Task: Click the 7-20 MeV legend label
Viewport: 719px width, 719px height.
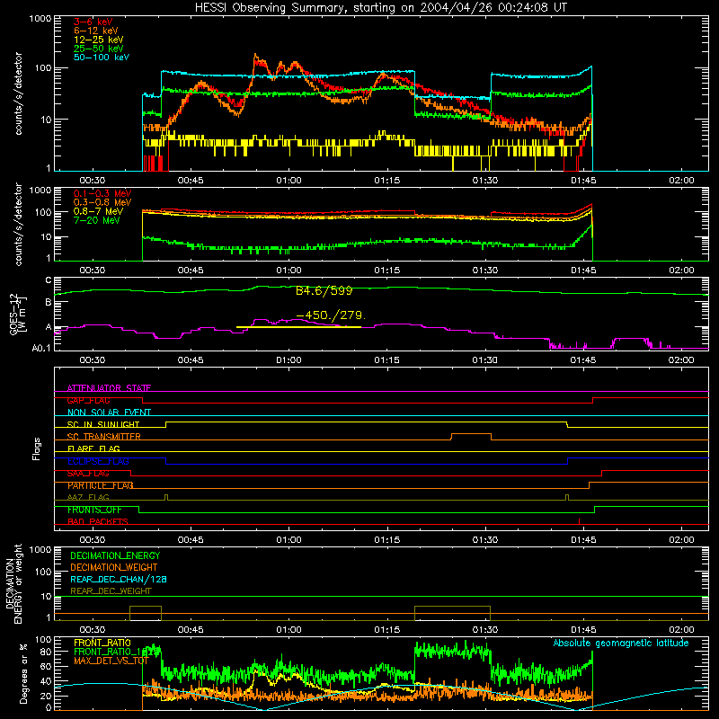Action: click(x=97, y=220)
